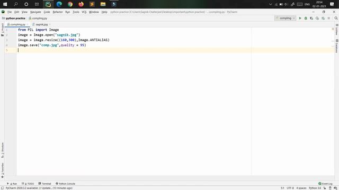Screen dimensions: 339x190
Task: Open the VCS menu
Action: click(84, 12)
